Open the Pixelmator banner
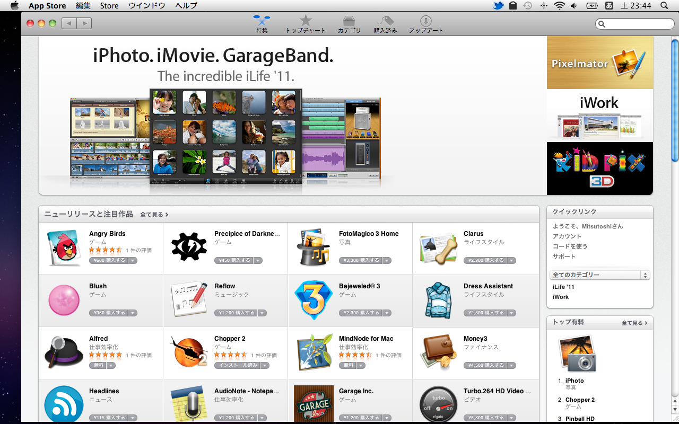Image resolution: width=679 pixels, height=424 pixels. point(600,63)
